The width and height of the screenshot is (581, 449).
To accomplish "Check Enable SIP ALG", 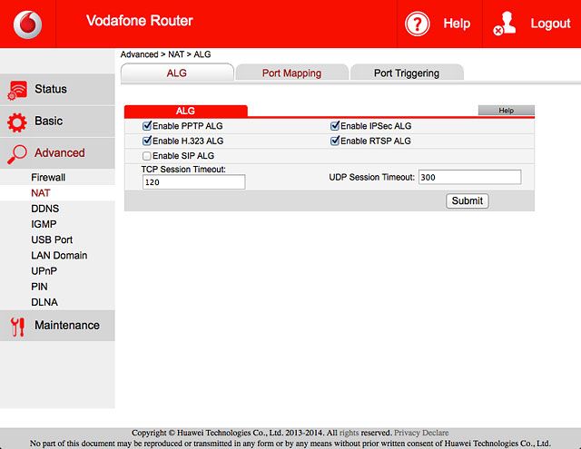I will [147, 156].
